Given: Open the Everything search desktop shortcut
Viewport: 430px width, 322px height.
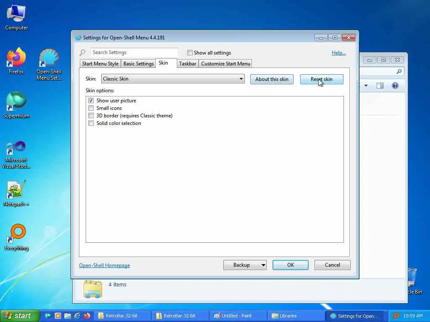Looking at the screenshot, I should pos(16,237).
